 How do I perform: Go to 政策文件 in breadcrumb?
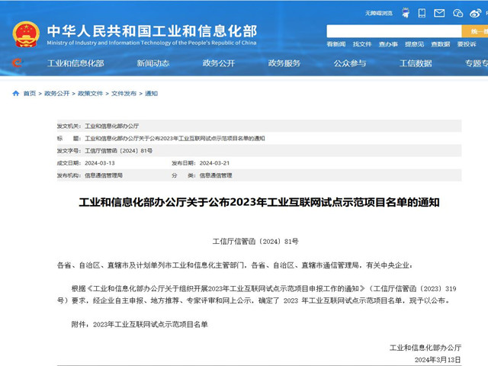point(90,93)
